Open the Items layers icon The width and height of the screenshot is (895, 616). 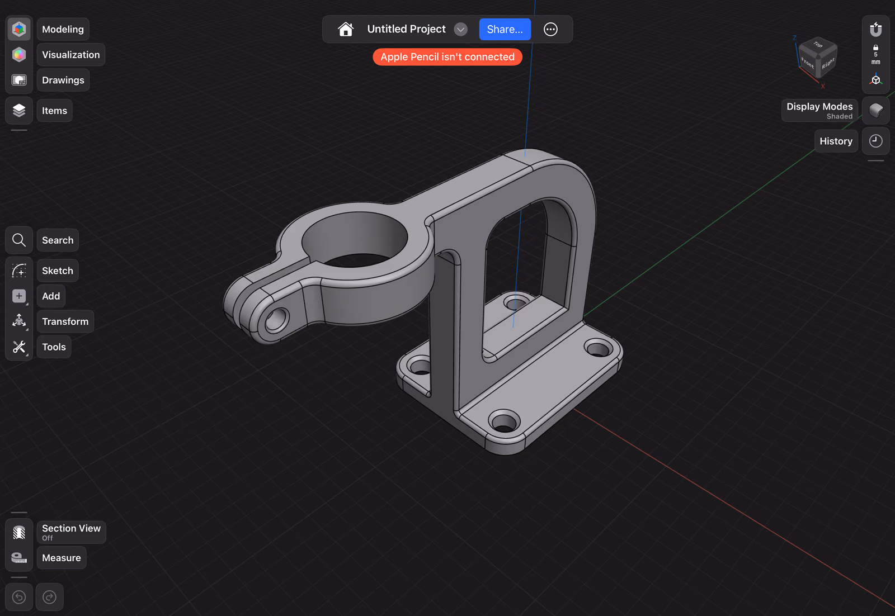[19, 110]
